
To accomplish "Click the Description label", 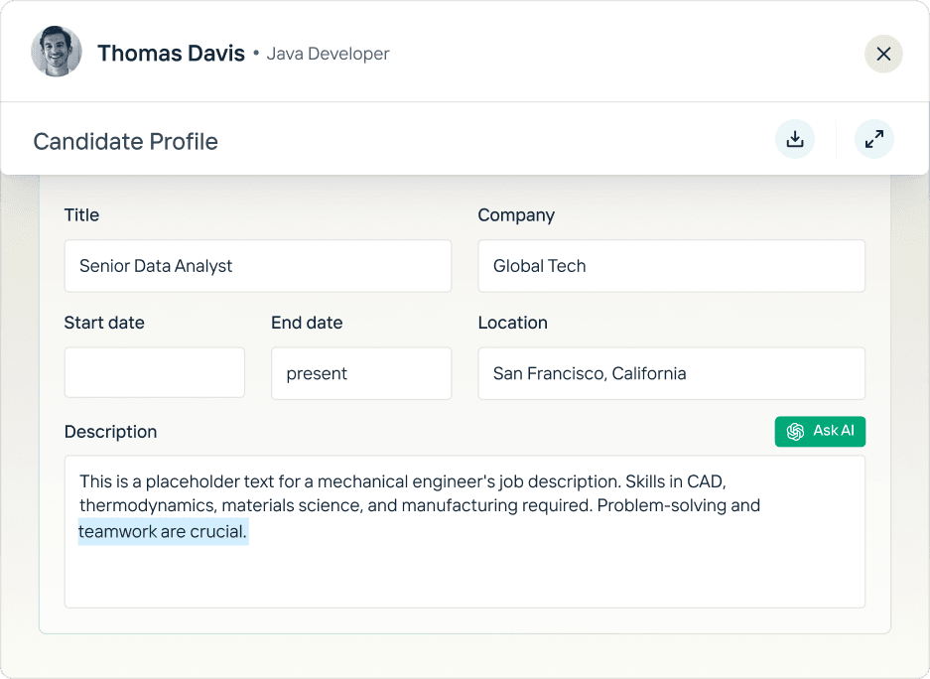I will [x=110, y=432].
